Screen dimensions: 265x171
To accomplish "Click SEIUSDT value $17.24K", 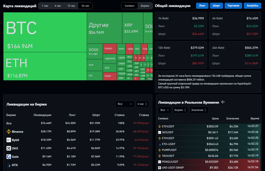I will click(233, 132).
